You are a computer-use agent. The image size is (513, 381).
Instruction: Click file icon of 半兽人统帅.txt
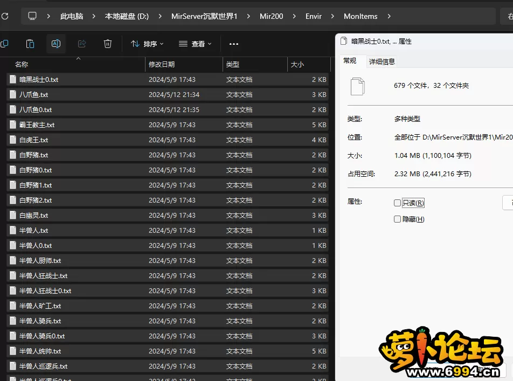(x=13, y=351)
